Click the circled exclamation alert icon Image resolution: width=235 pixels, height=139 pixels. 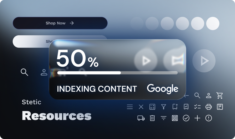tap(208, 118)
